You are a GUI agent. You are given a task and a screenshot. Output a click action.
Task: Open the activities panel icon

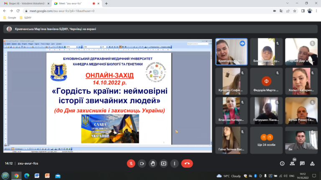312,163
